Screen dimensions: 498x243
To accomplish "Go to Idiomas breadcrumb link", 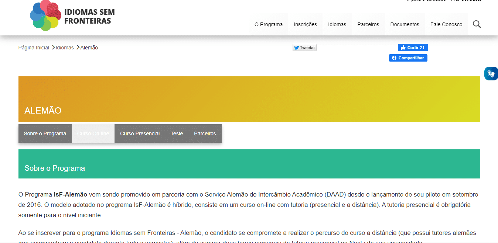I will pos(65,48).
